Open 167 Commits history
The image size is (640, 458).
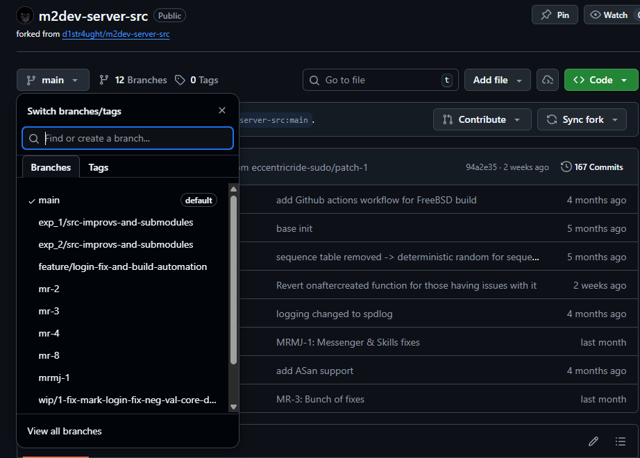click(x=592, y=167)
